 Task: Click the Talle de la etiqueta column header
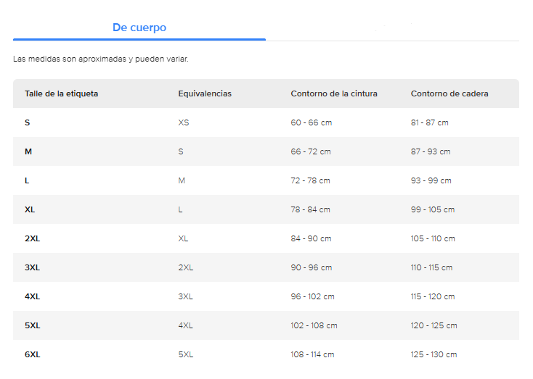pos(62,93)
